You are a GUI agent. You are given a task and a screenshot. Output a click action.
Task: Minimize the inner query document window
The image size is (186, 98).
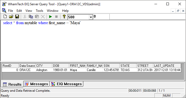click(x=173, y=11)
